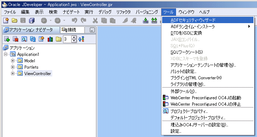
Task: Decrease the navigator level spinner value
Action: pos(74,41)
